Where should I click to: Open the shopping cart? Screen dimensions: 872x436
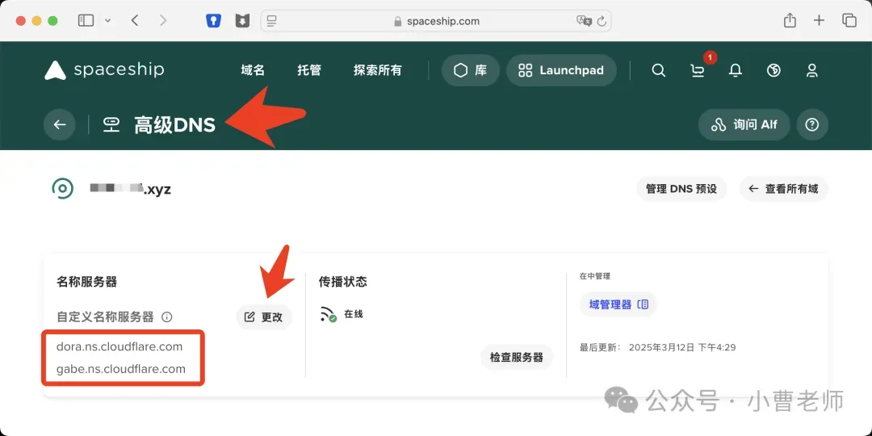coord(698,70)
